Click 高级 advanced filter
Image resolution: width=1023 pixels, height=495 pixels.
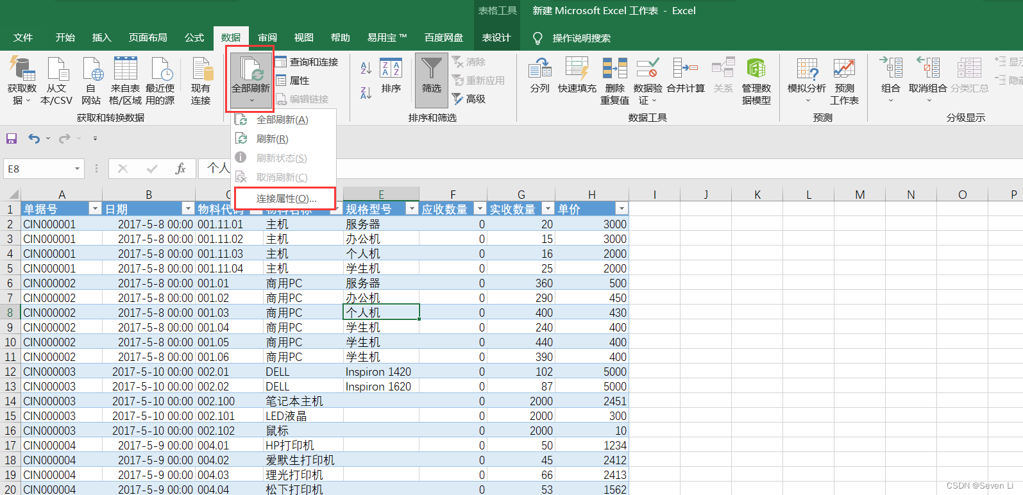tap(469, 99)
